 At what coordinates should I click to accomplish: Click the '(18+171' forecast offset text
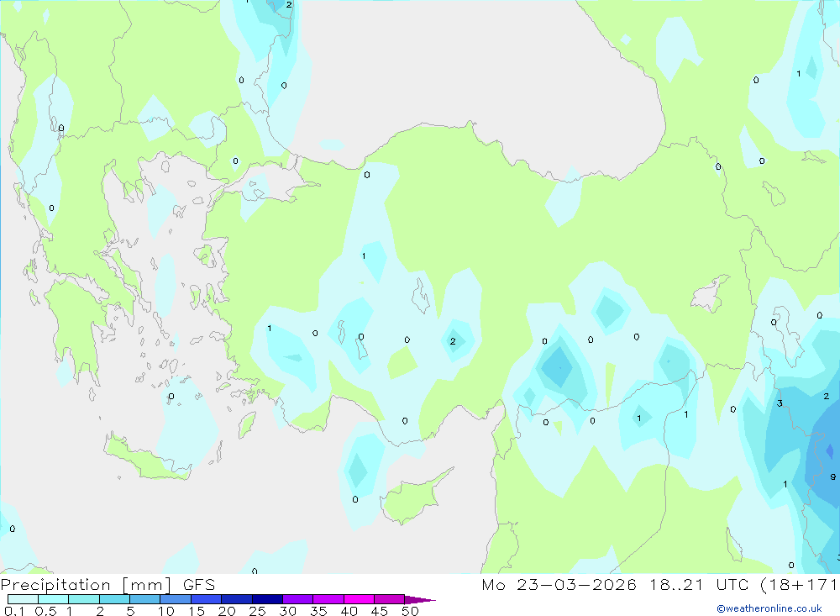[798, 584]
